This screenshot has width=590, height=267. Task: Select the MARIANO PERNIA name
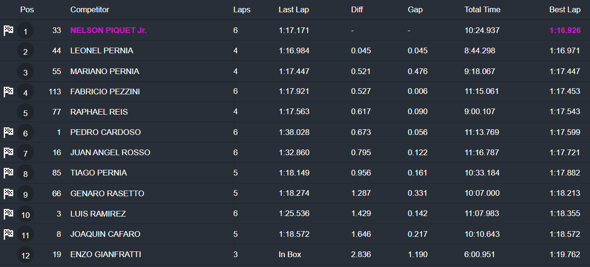coord(105,71)
